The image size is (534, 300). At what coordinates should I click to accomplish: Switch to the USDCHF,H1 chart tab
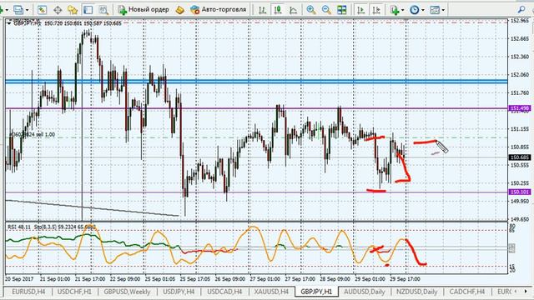(74, 292)
